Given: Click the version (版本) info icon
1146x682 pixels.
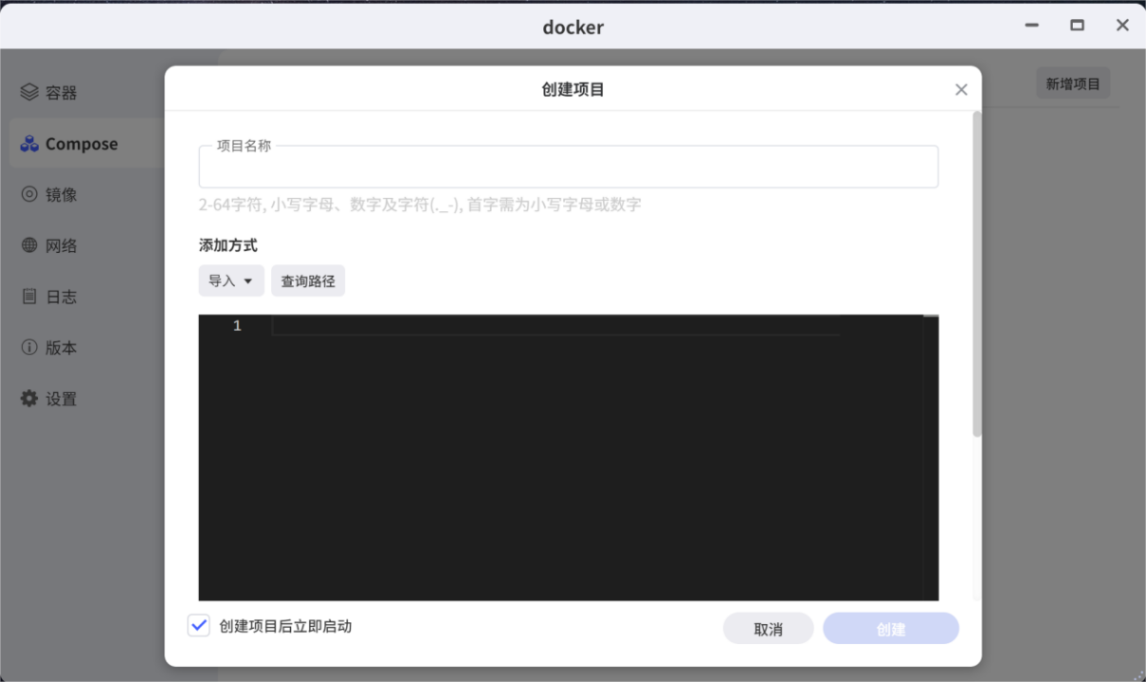Looking at the screenshot, I should point(29,348).
